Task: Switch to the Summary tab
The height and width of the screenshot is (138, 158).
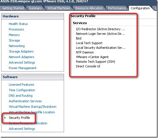Action: click(x=35, y=8)
